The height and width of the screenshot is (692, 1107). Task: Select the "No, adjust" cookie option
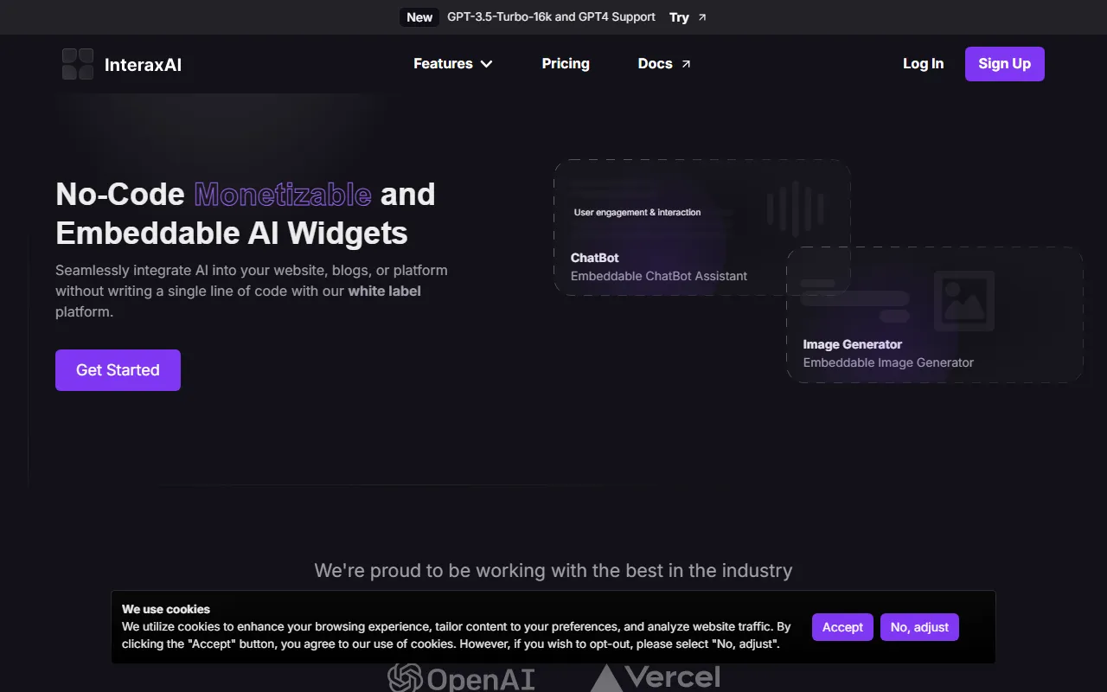[x=919, y=626]
